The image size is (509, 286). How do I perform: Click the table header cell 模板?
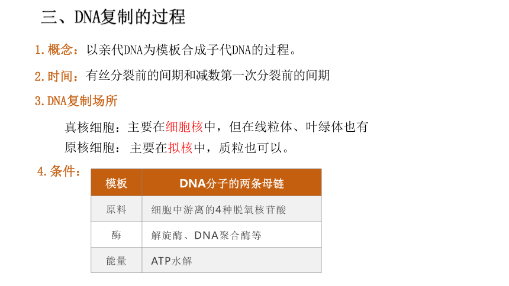point(116,183)
